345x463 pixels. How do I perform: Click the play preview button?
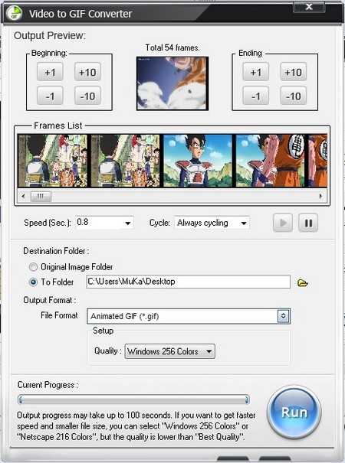[283, 223]
